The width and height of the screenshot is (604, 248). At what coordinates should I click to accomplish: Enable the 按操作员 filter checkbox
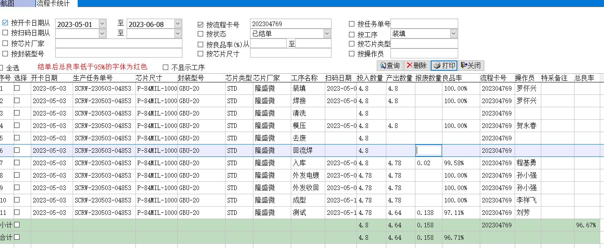pyautogui.click(x=352, y=53)
